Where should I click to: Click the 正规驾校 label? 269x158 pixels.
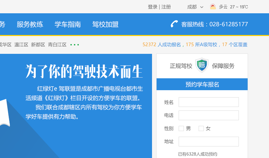181,66
